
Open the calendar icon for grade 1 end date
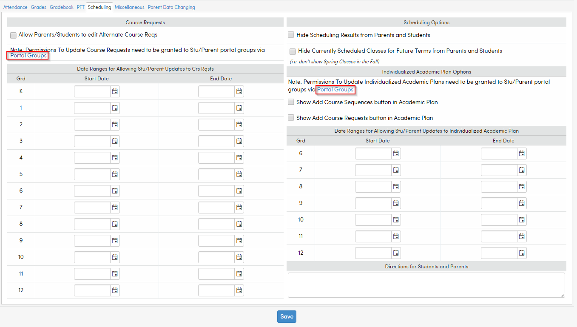239,108
